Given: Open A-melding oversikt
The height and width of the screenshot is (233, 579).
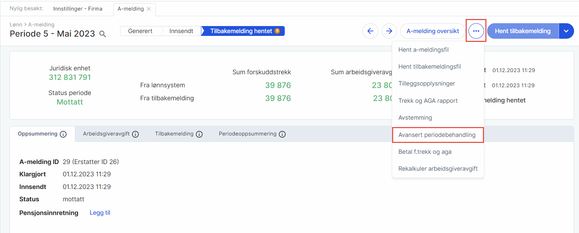Looking at the screenshot, I should click(x=433, y=31).
